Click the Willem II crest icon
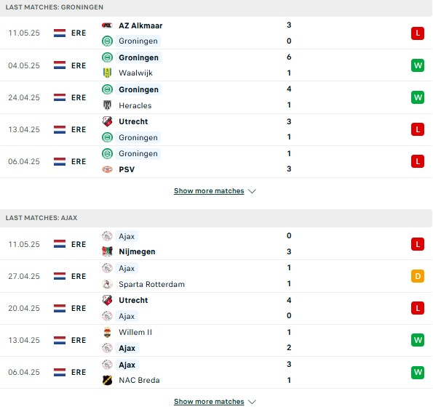 (x=107, y=332)
